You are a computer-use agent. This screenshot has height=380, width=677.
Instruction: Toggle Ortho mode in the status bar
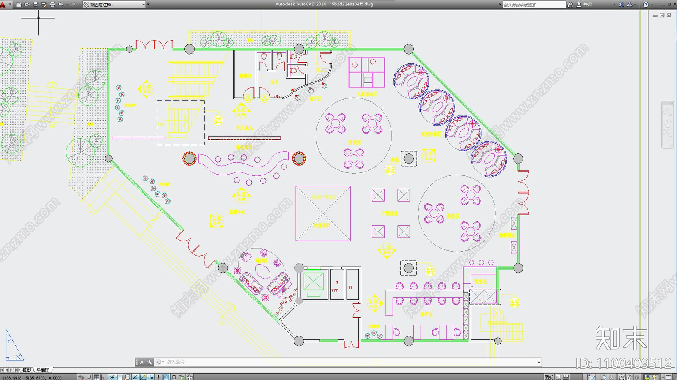click(104, 377)
